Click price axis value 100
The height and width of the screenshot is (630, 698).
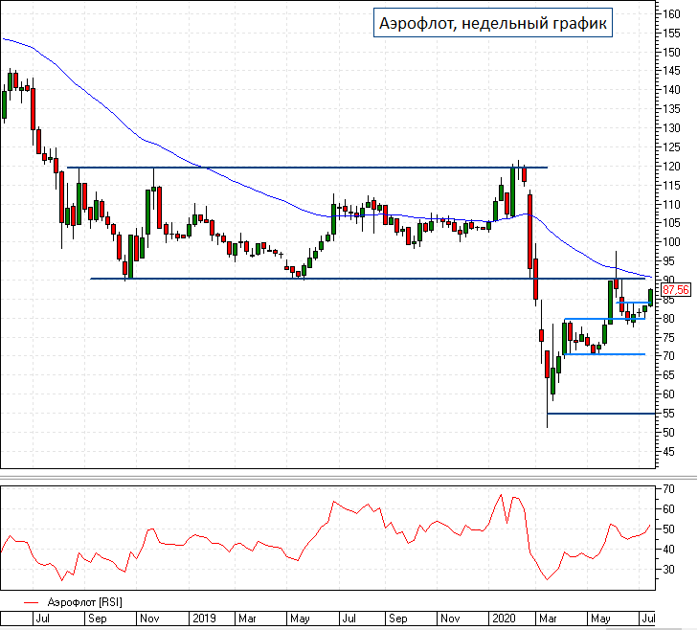671,242
